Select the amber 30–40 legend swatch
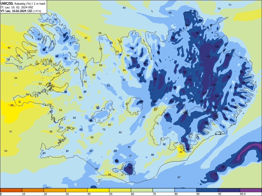 77,190
